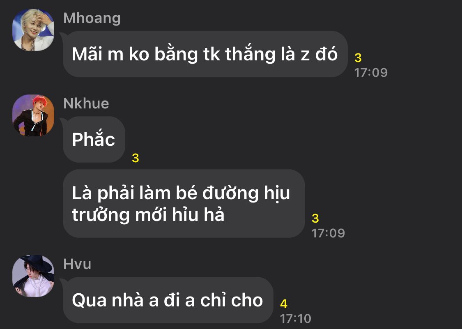Select the "Là phải làm bé đường hịu trưởng" message
This screenshot has height=329, width=462.
point(184,203)
